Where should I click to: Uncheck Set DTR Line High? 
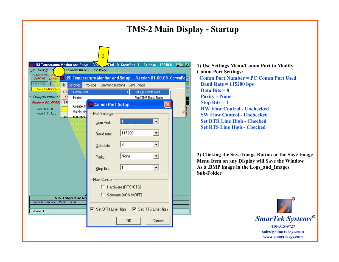(92, 209)
